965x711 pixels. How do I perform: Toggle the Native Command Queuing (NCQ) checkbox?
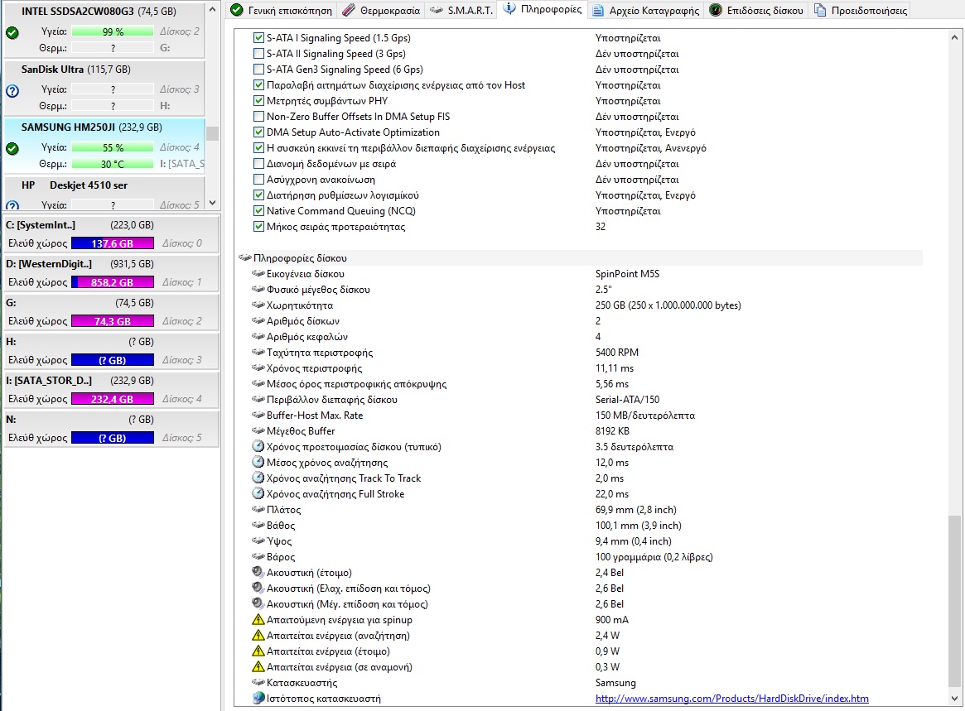click(259, 211)
